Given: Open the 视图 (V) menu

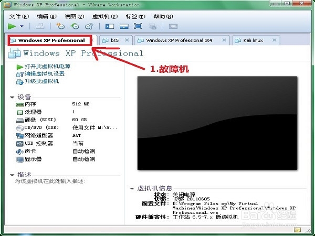Looking at the screenshot, I should [x=75, y=16].
